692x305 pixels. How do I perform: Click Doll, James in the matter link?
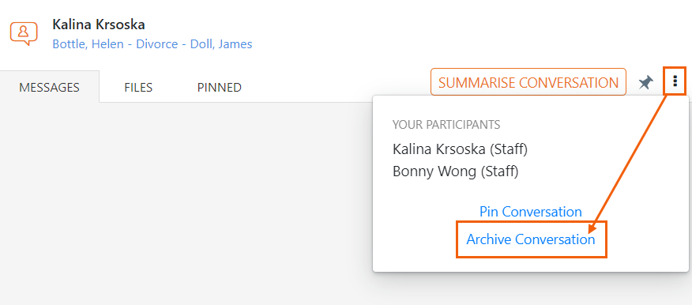(x=221, y=44)
